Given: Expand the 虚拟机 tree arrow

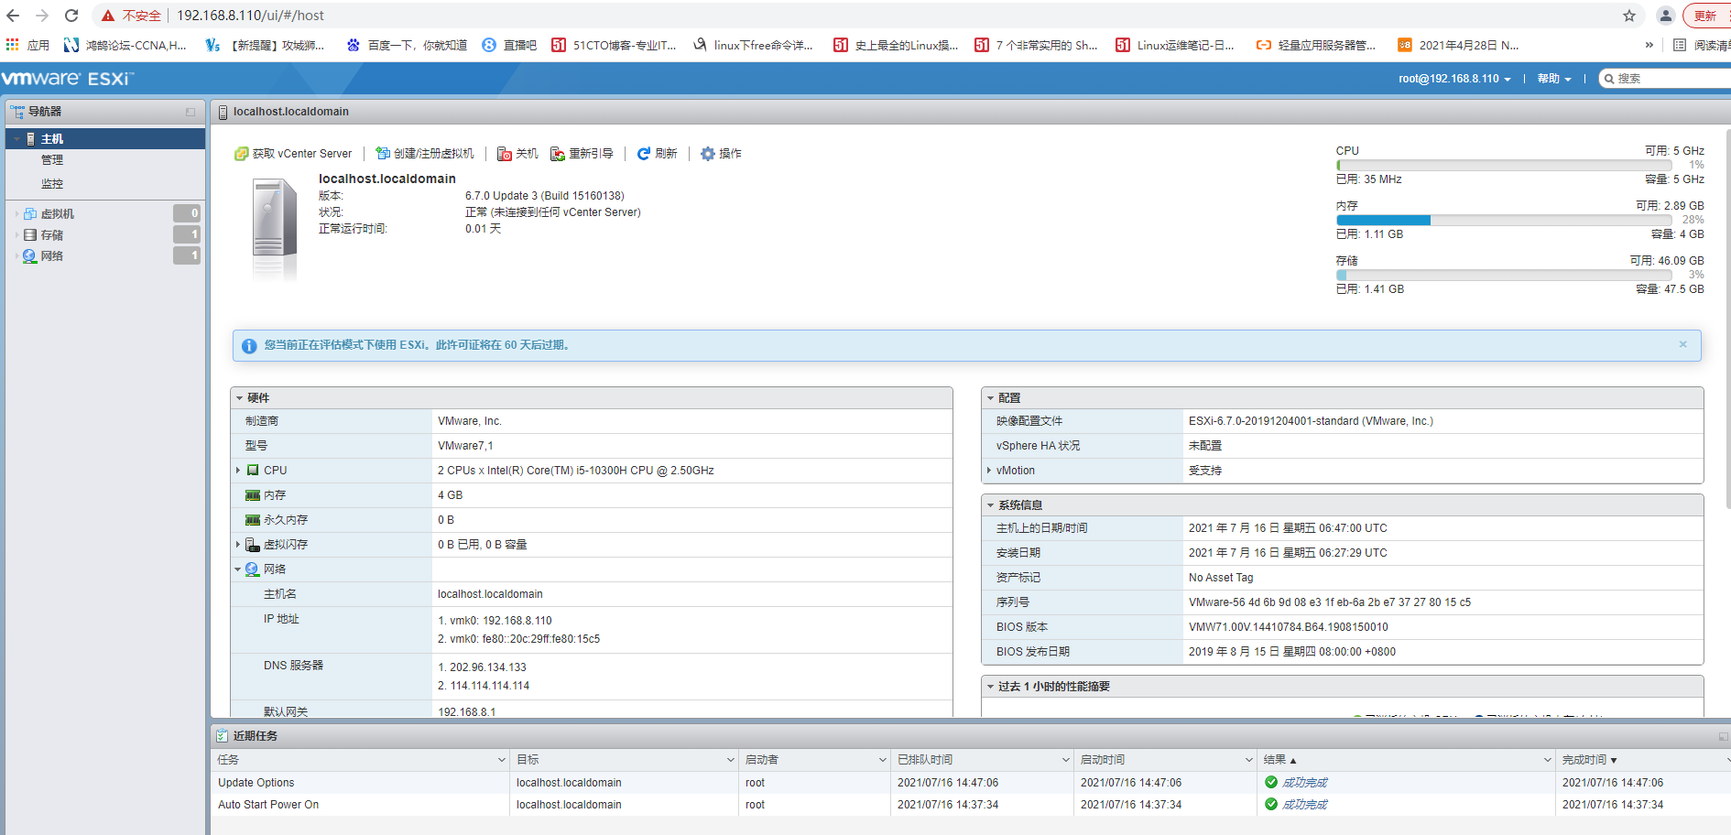Looking at the screenshot, I should point(16,214).
